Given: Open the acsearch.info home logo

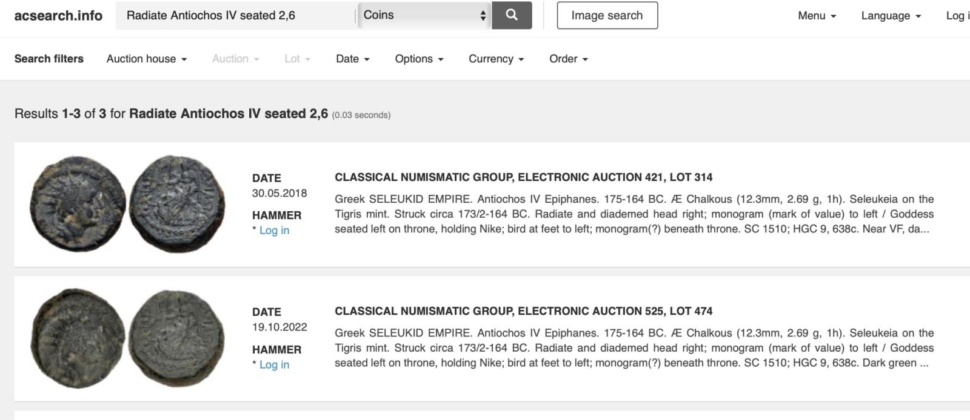Looking at the screenshot, I should click(x=58, y=15).
